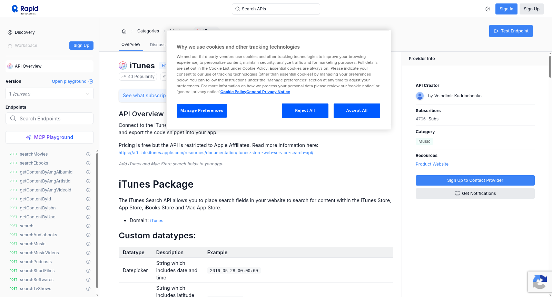Click the endpoints list scrollbar
Screen dimensions: 552x297
pyautogui.click(x=97, y=221)
